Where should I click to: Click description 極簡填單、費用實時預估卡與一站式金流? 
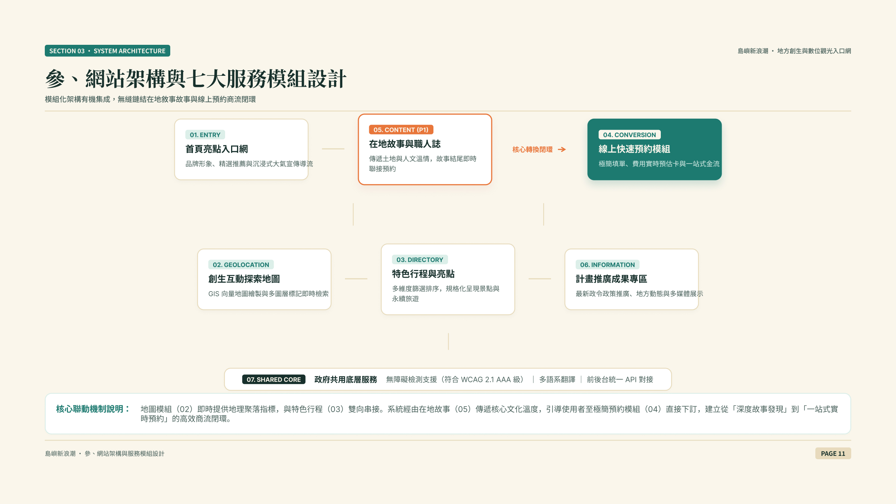[659, 164]
